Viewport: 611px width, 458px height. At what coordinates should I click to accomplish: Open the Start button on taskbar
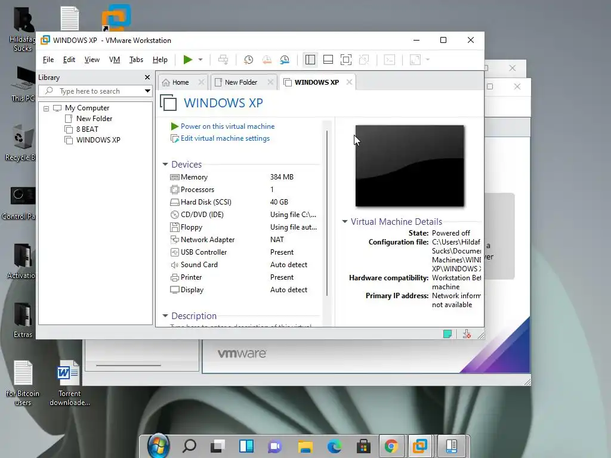(158, 446)
